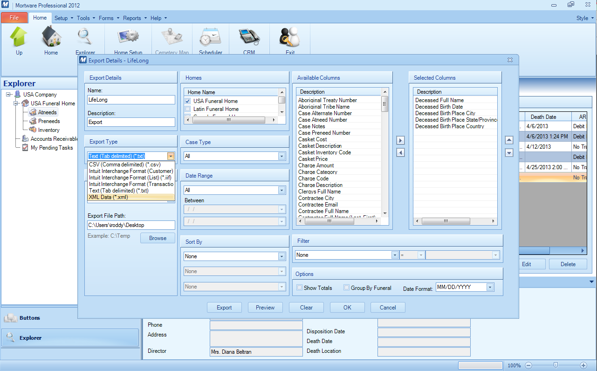Open the Setup menu
The height and width of the screenshot is (371, 597).
(64, 18)
